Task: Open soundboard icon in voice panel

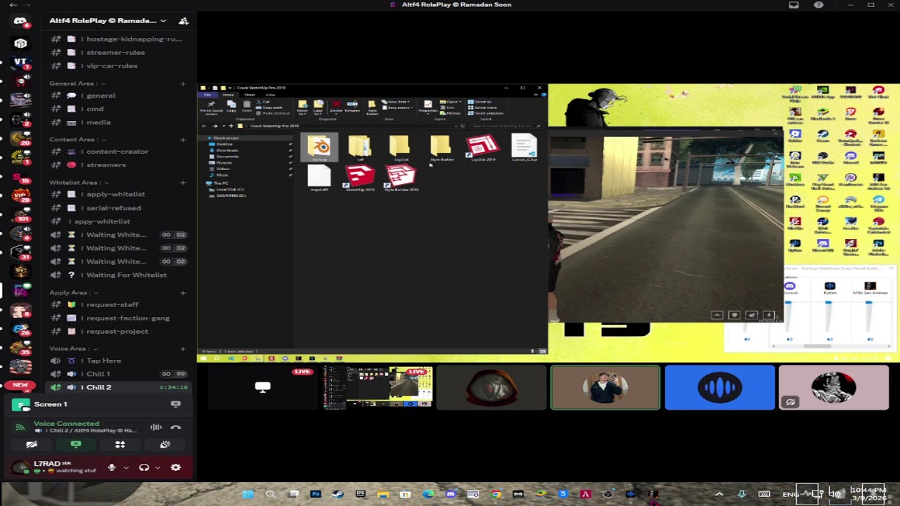Action: 165,444
